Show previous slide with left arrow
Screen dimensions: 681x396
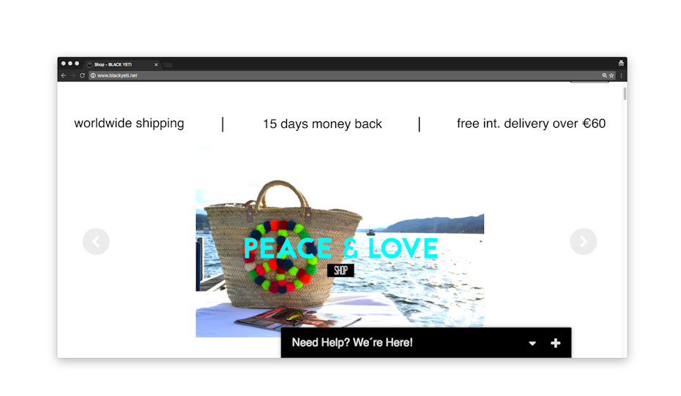(96, 241)
